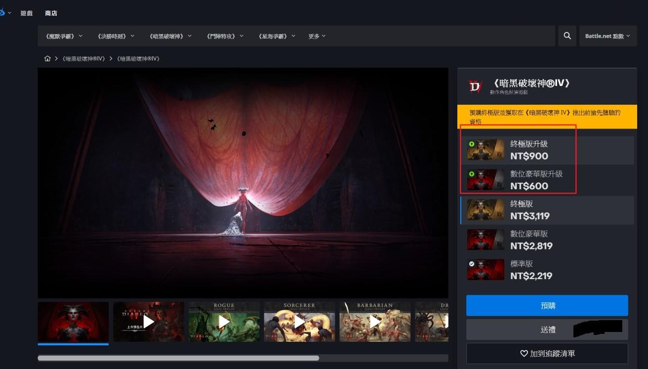Image resolution: width=648 pixels, height=369 pixels.
Task: Click the 預購 pre-order button
Action: (547, 305)
